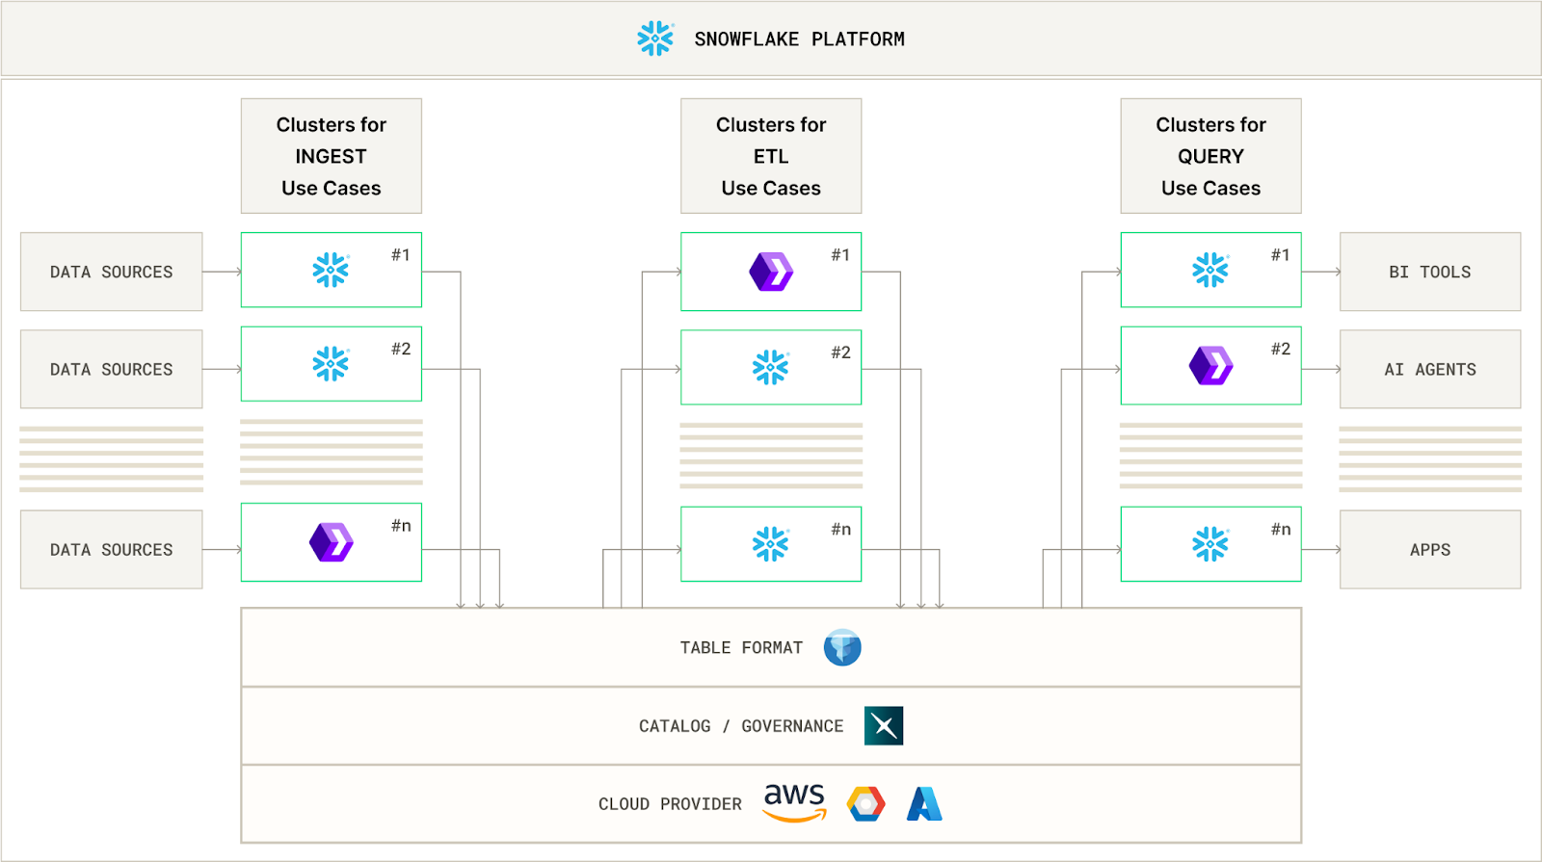Image resolution: width=1542 pixels, height=862 pixels.
Task: Click the blue Iceberg icon beside TABLE FORMAT
Action: click(842, 647)
